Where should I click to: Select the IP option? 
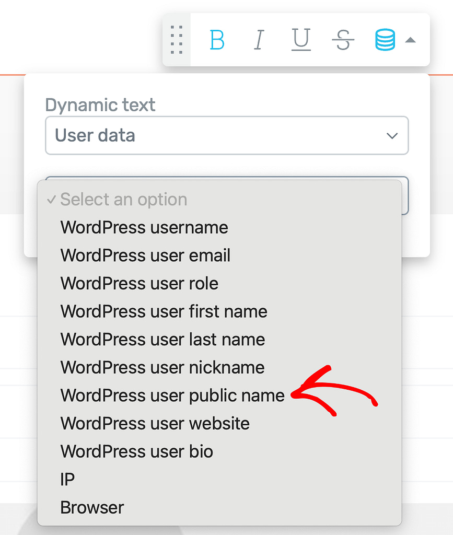click(x=219, y=480)
